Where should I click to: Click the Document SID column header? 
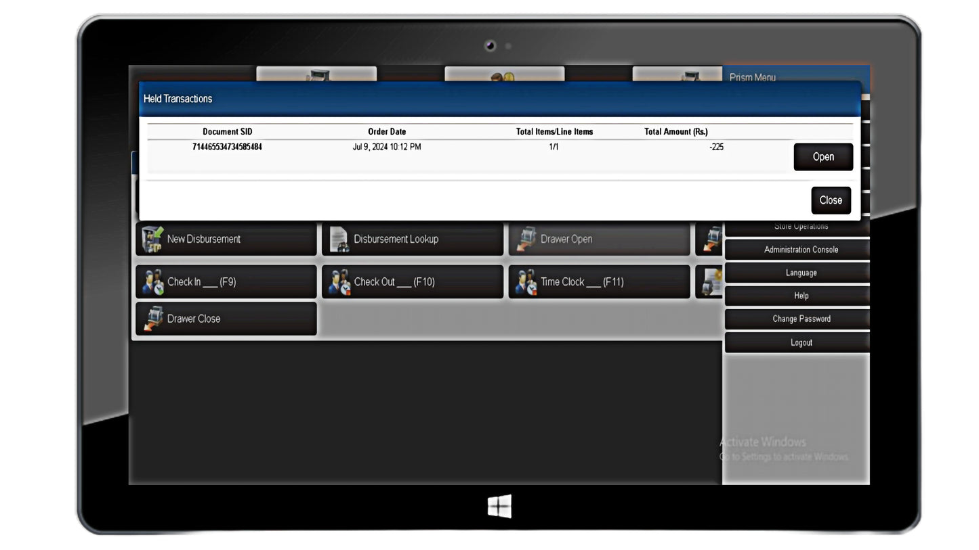[227, 132]
